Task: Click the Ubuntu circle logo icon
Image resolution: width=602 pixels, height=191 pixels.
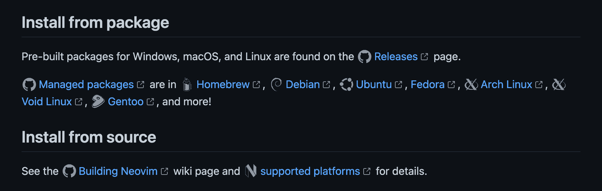Action: pos(346,85)
